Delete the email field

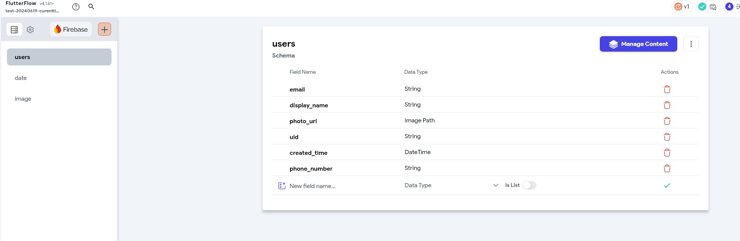pos(667,89)
